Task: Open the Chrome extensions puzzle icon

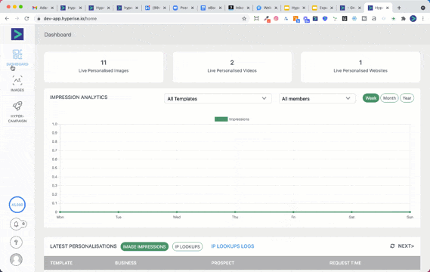Action: pyautogui.click(x=403, y=18)
